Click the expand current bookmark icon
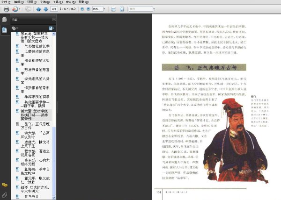Image resolution: width=281 pixels, height=200 pixels. click(51, 28)
